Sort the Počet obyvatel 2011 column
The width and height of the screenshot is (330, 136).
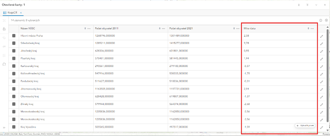pyautogui.click(x=160, y=29)
